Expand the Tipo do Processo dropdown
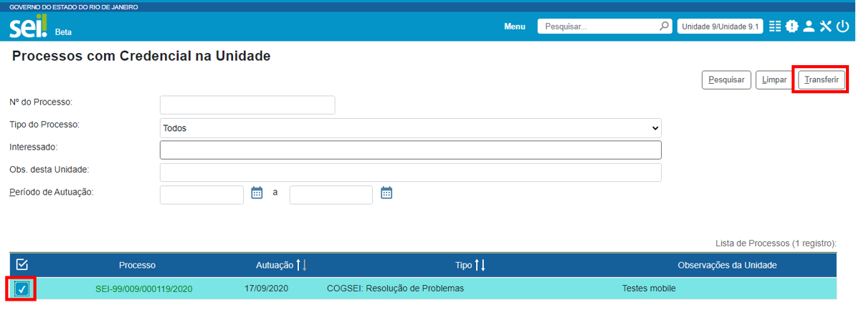856x310 pixels. [410, 128]
